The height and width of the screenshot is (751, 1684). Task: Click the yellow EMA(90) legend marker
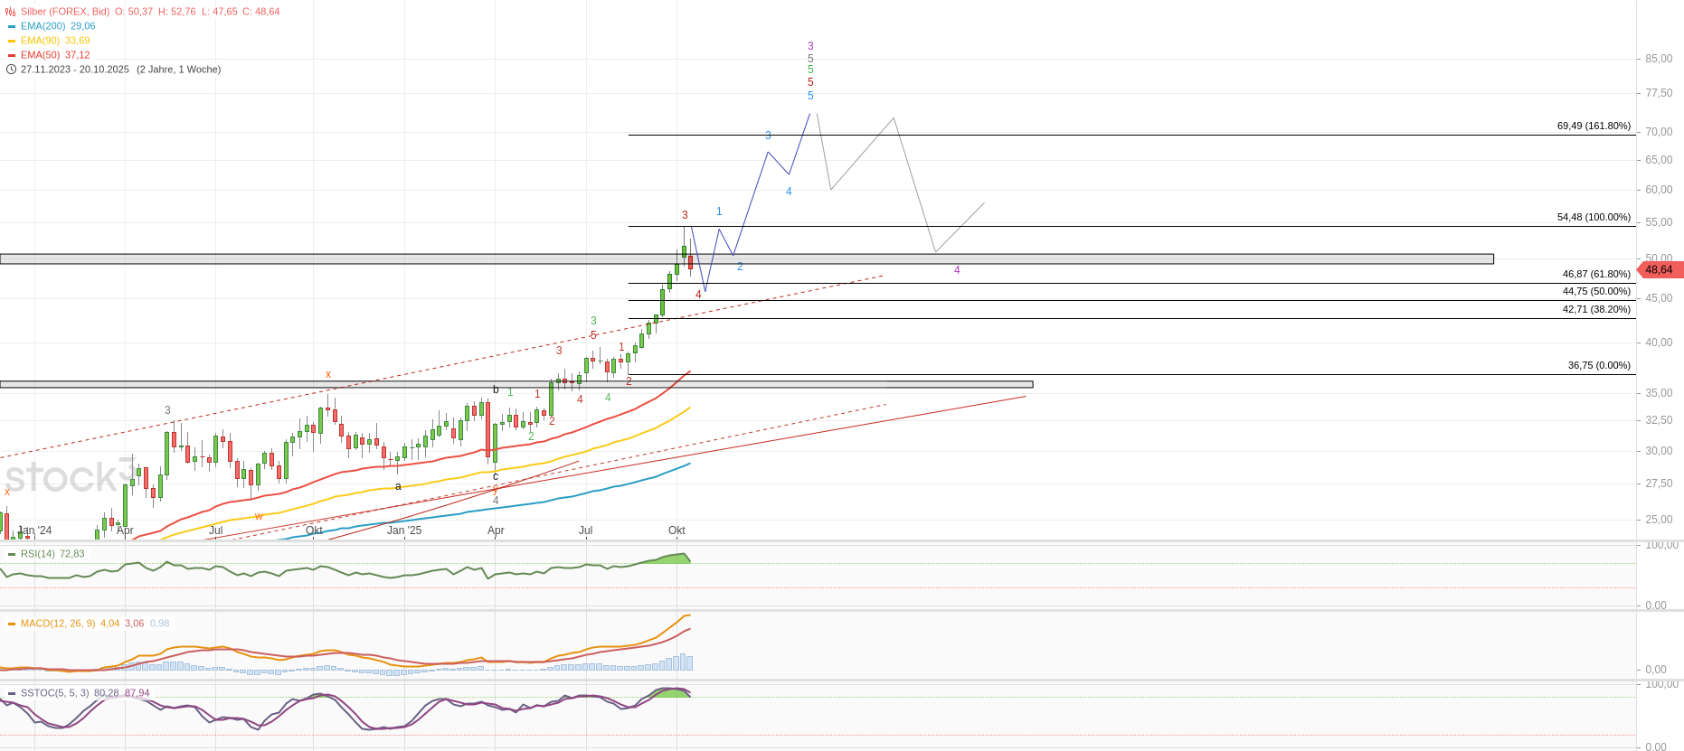tap(12, 41)
